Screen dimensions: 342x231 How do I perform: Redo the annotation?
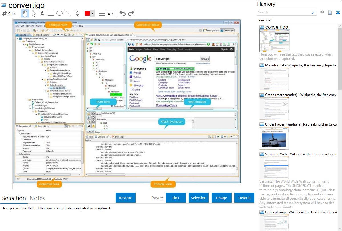tap(131, 13)
